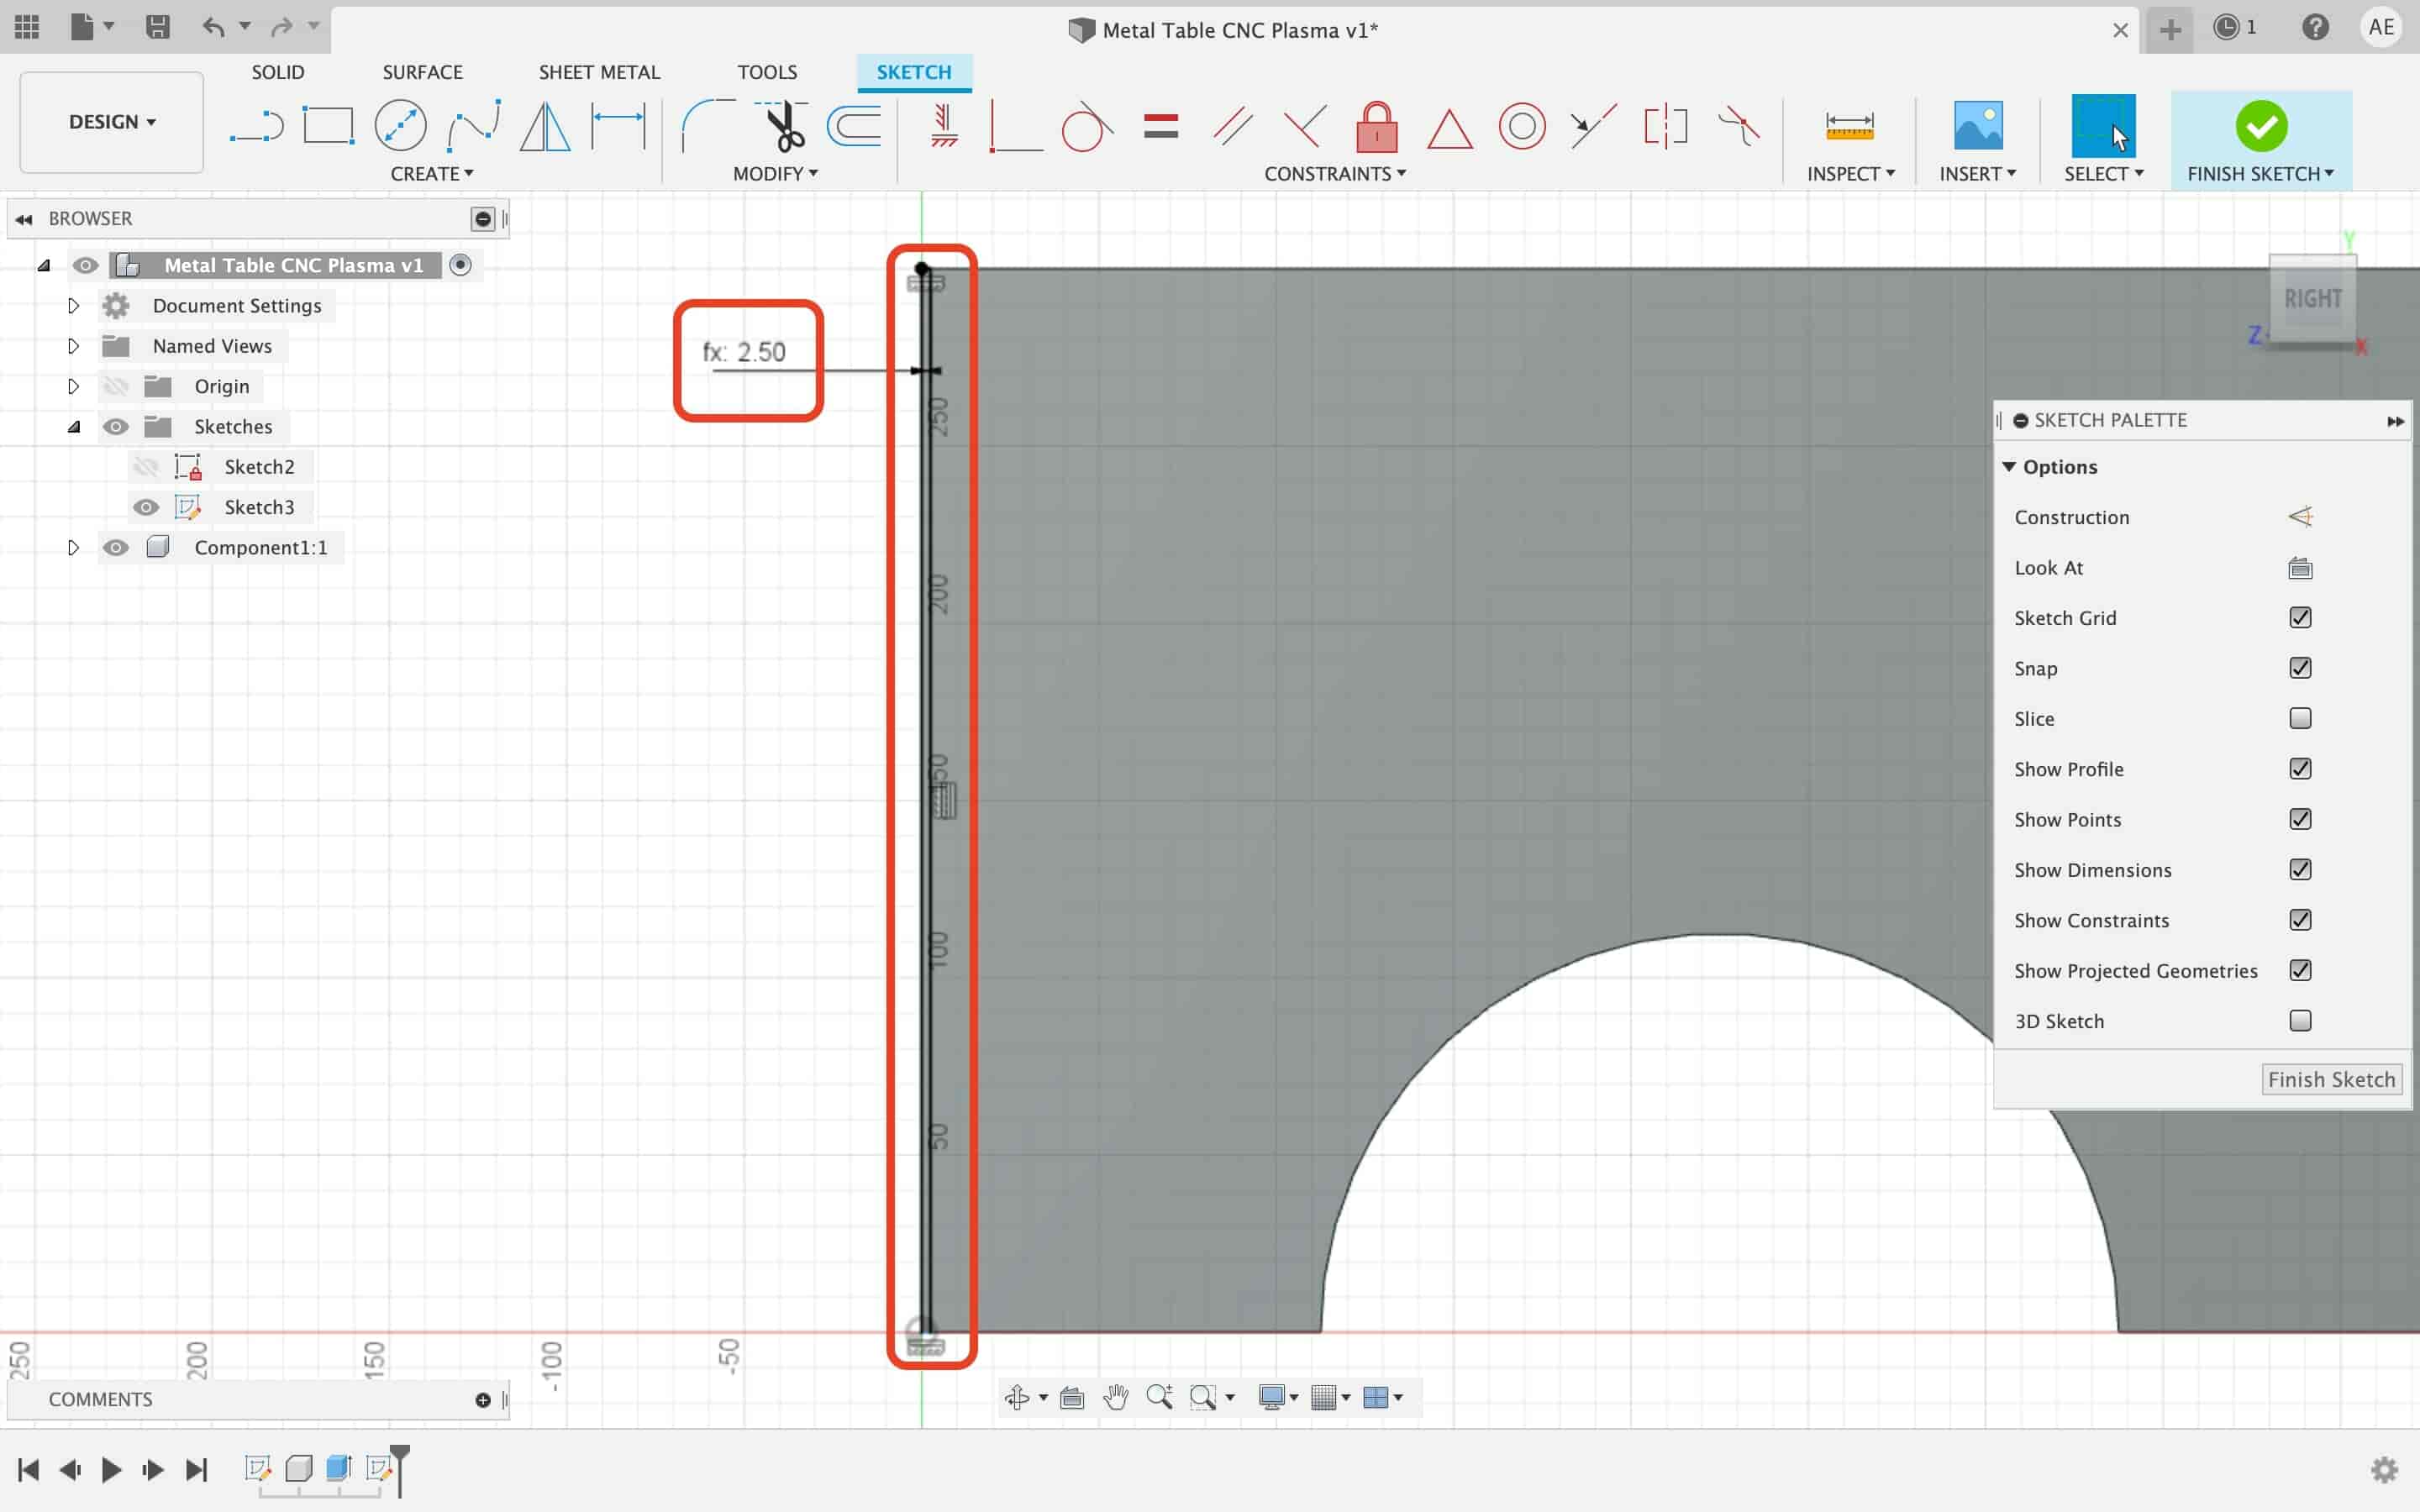
Task: Click the RIGHT face of ViewCube
Action: (x=2312, y=299)
